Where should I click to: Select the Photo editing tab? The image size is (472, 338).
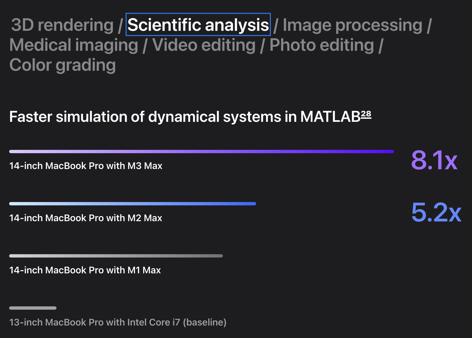(322, 45)
